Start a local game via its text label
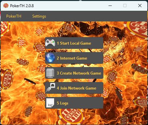The height and width of the screenshot is (125, 148). pos(74,43)
